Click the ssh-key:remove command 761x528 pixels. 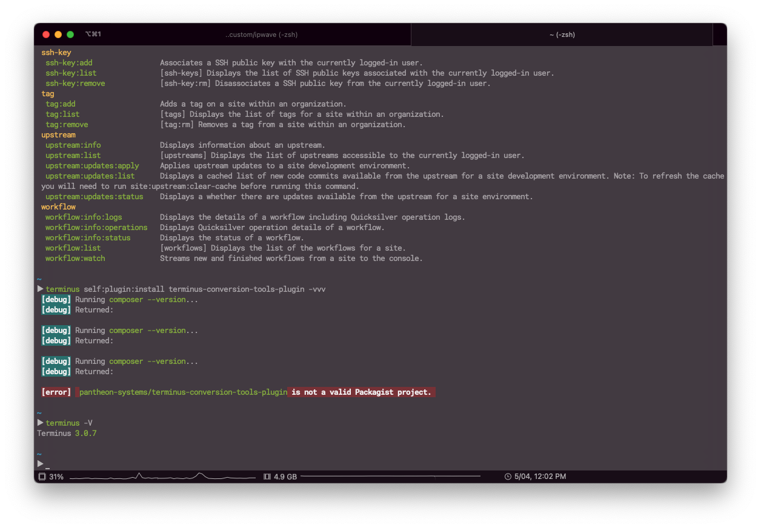click(75, 84)
